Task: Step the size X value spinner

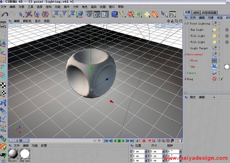Action: point(164,151)
